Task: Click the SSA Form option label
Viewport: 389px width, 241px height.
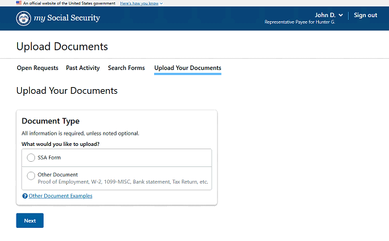Action: point(49,158)
